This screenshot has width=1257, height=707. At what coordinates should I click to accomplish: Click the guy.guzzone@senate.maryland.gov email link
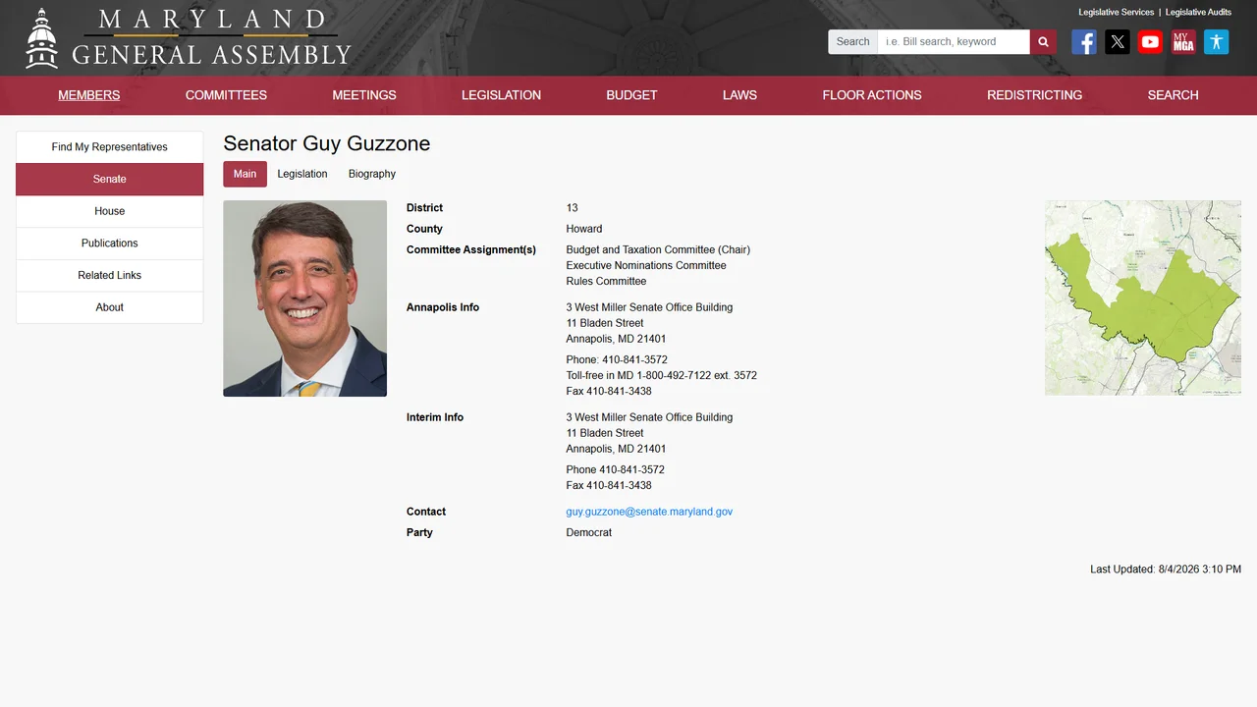pyautogui.click(x=649, y=512)
